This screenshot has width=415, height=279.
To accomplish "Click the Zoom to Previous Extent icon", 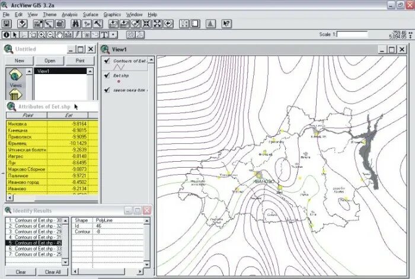I will click(168, 24).
